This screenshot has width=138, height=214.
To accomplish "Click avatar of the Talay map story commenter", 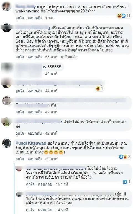I will tap(7, 28).
